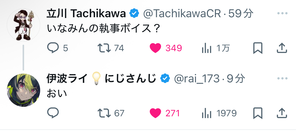
Task: Retweet 伊波ライ's reply with 67 reposts
Action: click(104, 113)
